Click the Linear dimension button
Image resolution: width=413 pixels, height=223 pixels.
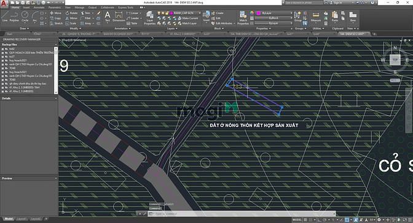(x=133, y=13)
